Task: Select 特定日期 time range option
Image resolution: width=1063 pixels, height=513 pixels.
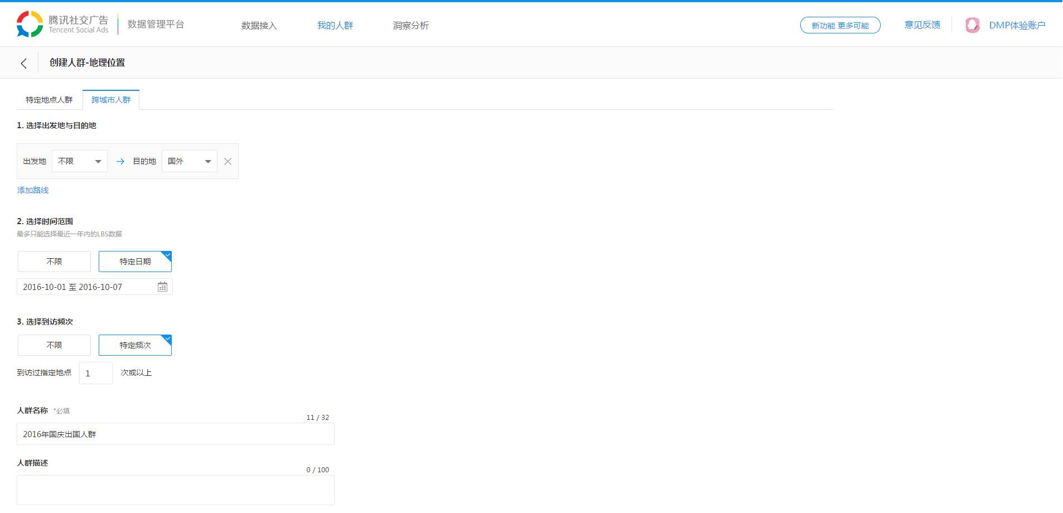Action: tap(135, 262)
